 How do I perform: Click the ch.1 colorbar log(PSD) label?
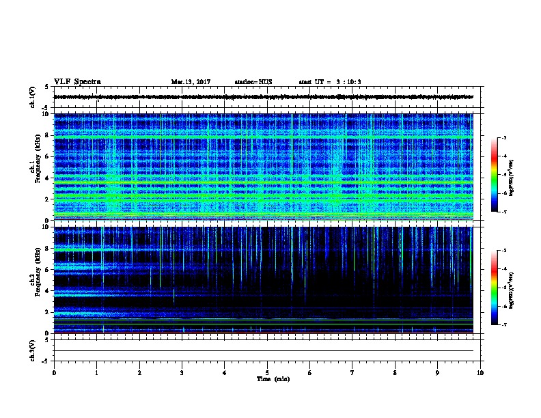512,178
